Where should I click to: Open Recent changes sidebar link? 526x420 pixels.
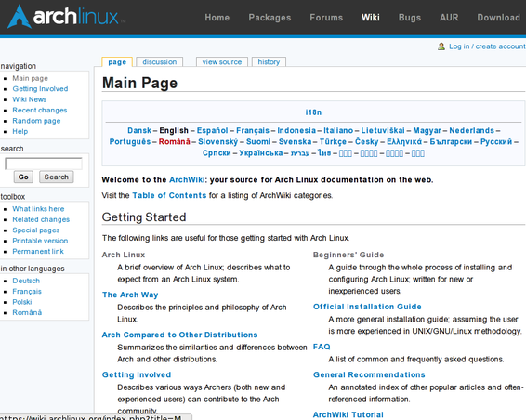click(x=40, y=110)
